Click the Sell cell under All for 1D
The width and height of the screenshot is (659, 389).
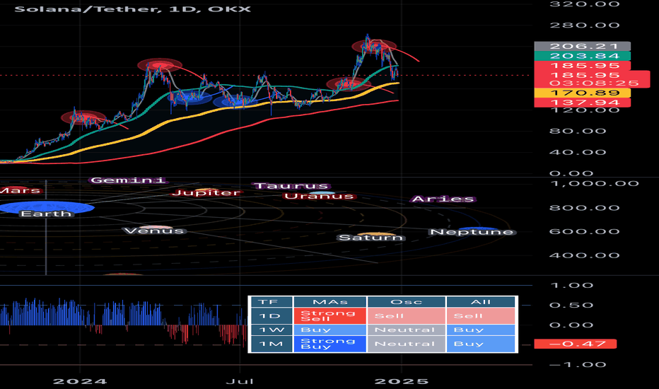pyautogui.click(x=481, y=316)
